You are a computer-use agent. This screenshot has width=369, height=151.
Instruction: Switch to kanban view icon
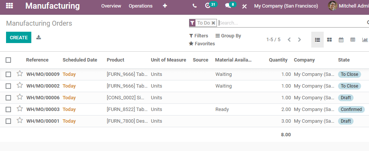(x=329, y=40)
